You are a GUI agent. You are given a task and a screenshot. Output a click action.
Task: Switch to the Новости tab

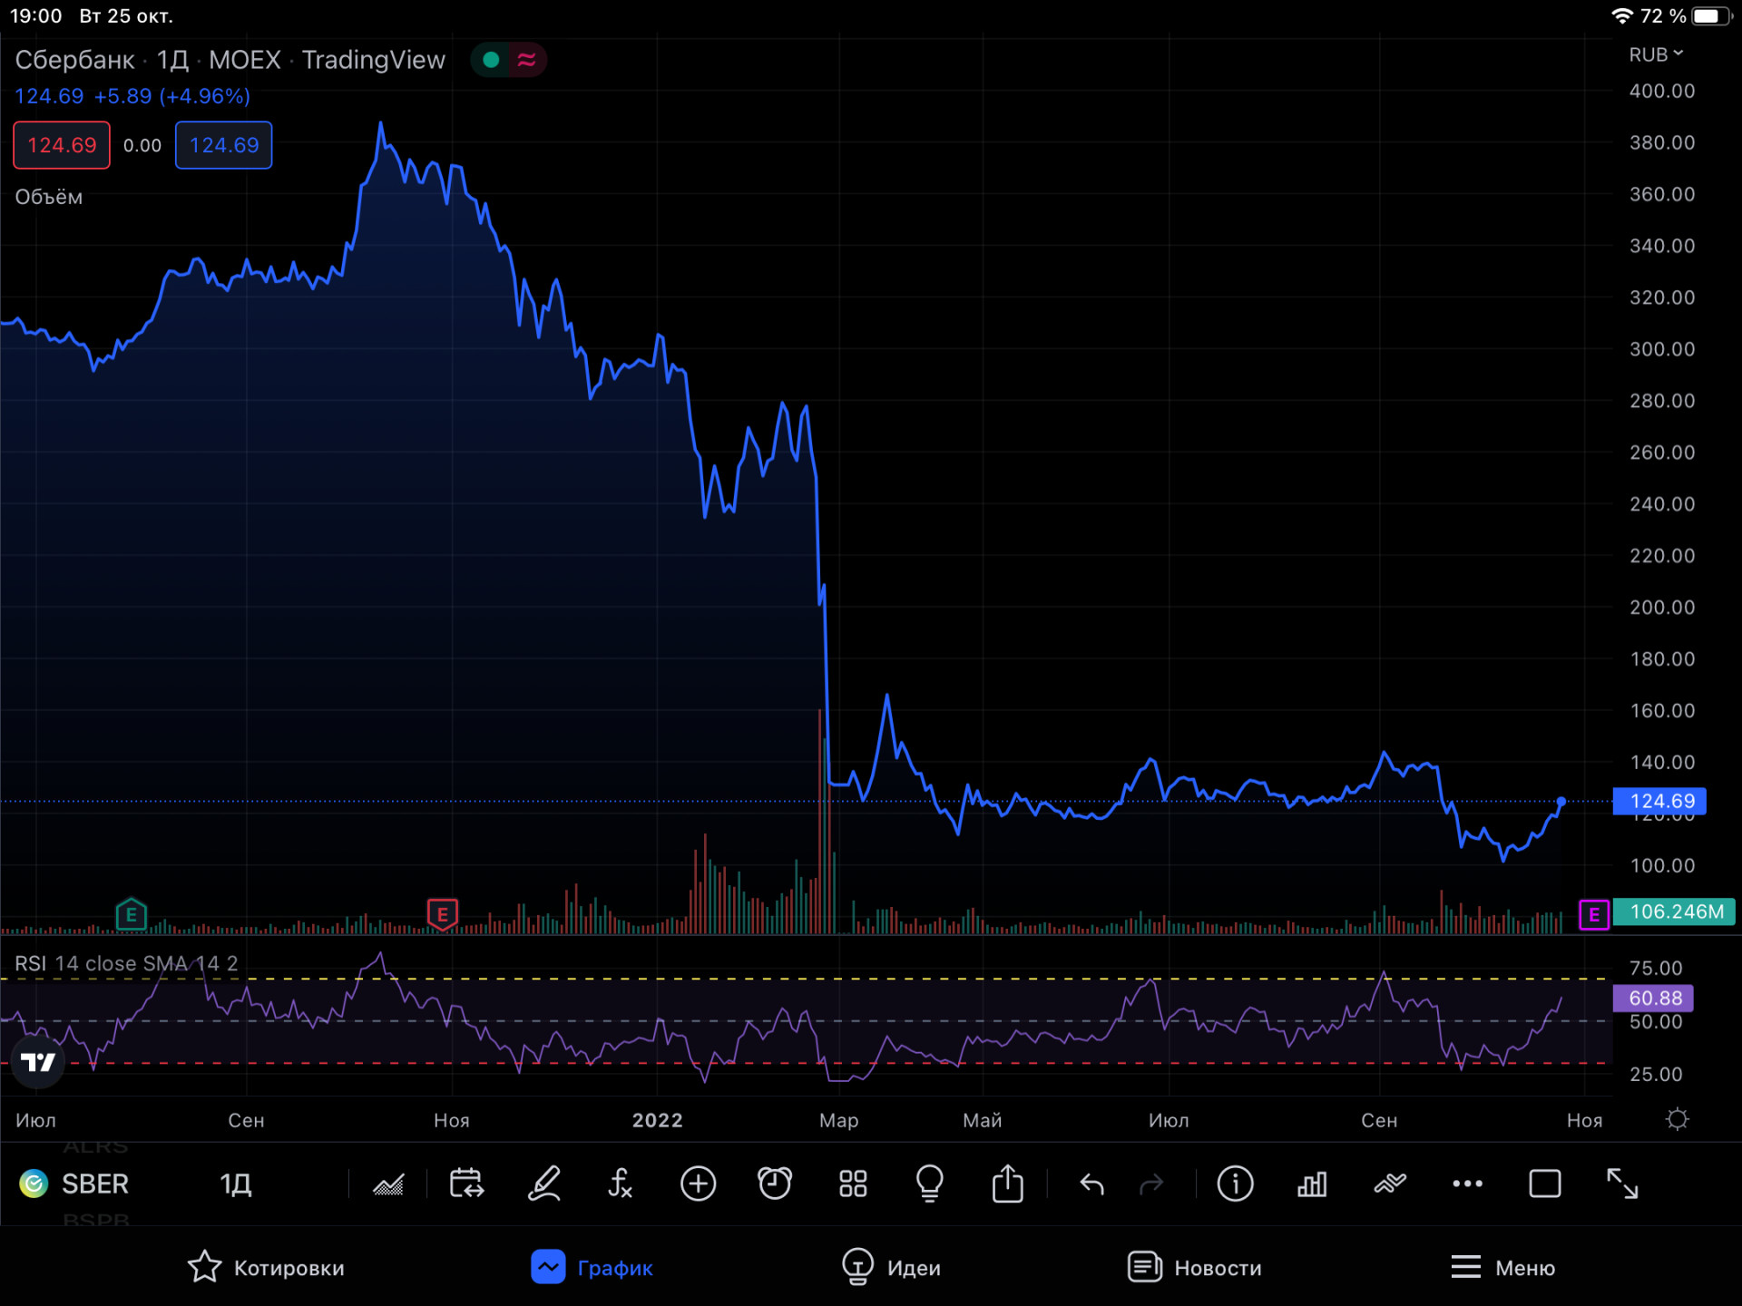point(1194,1267)
